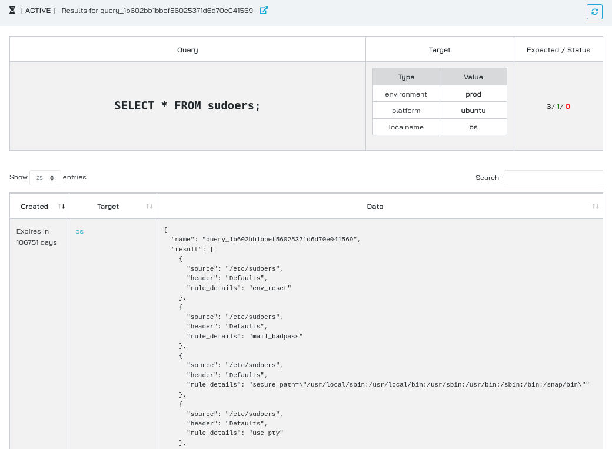Sort by the Target column arrows
612x449 pixels.
(x=149, y=207)
